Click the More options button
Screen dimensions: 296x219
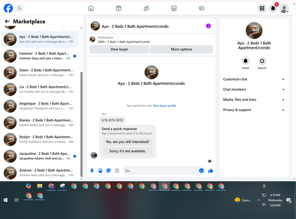(181, 49)
